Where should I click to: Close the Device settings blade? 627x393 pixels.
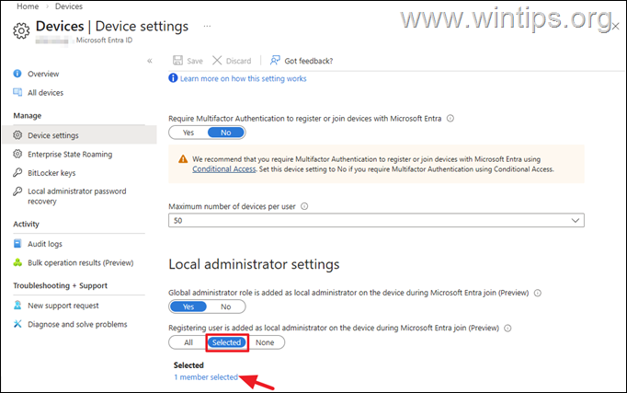[x=615, y=26]
